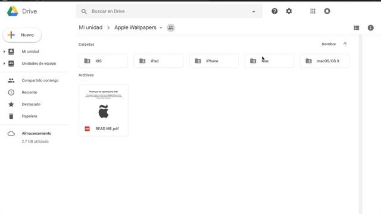Click the Papelera trash icon
The height and width of the screenshot is (214, 381).
(11, 116)
